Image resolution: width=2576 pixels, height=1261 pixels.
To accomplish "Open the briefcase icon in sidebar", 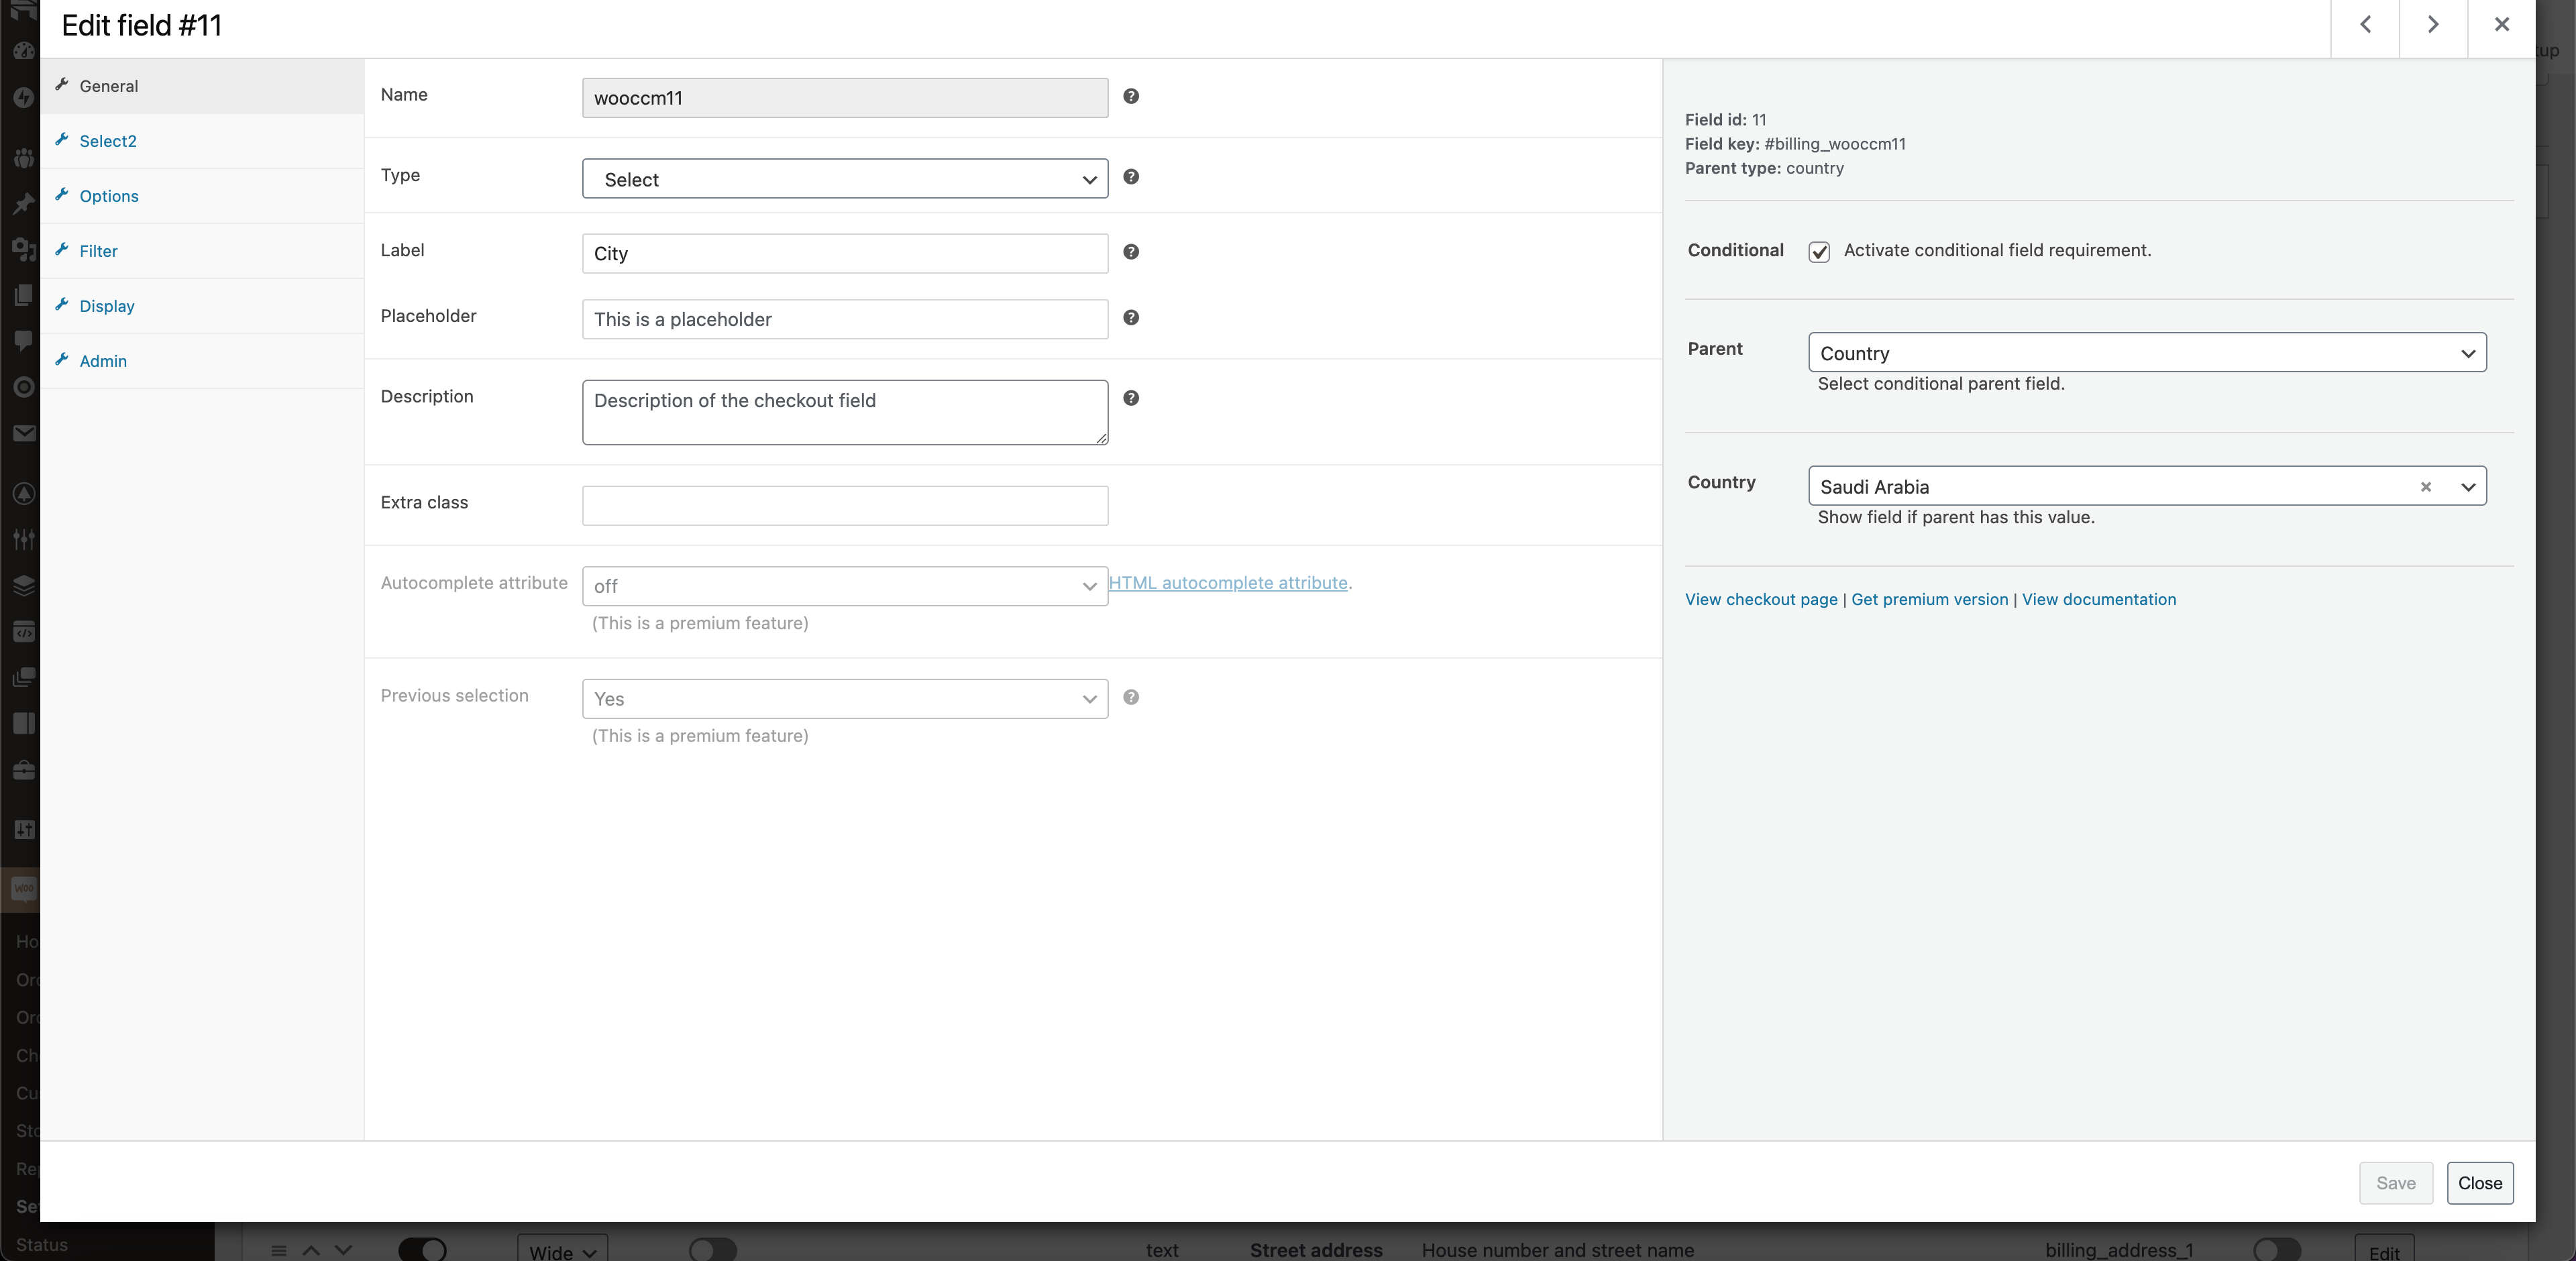I will click(24, 770).
